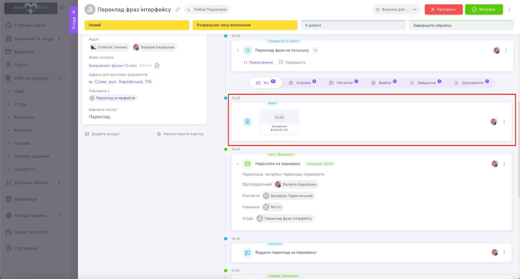Open the Любов Подорожко contact chip

tap(207, 9)
